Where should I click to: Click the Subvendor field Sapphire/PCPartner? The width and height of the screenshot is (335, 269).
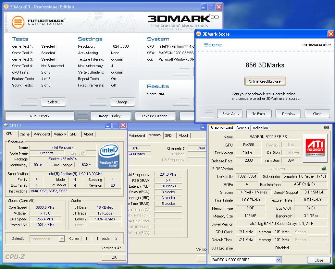[305, 176]
